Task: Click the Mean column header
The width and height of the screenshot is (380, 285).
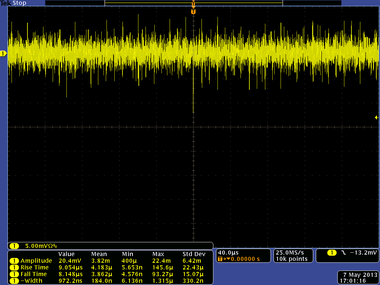Action: 99,254
